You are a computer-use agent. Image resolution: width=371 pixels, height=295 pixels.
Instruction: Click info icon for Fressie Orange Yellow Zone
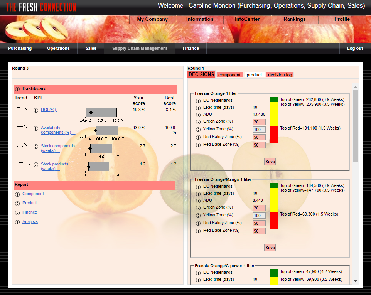click(198, 130)
